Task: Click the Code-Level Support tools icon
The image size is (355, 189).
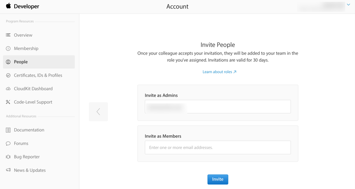Action: point(8,102)
